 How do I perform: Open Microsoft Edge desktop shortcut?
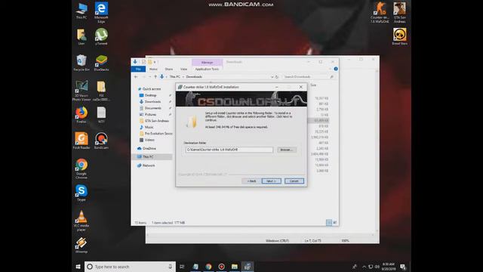pyautogui.click(x=101, y=12)
